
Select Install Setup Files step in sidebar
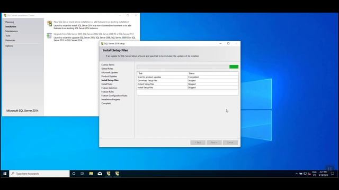pyautogui.click(x=110, y=80)
